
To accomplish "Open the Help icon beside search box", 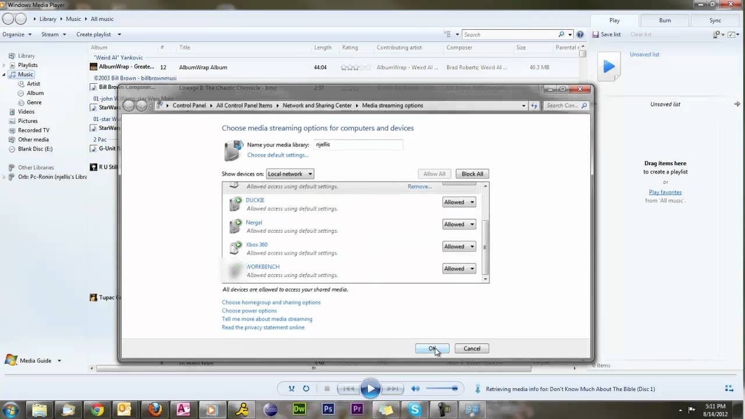I will pyautogui.click(x=580, y=34).
